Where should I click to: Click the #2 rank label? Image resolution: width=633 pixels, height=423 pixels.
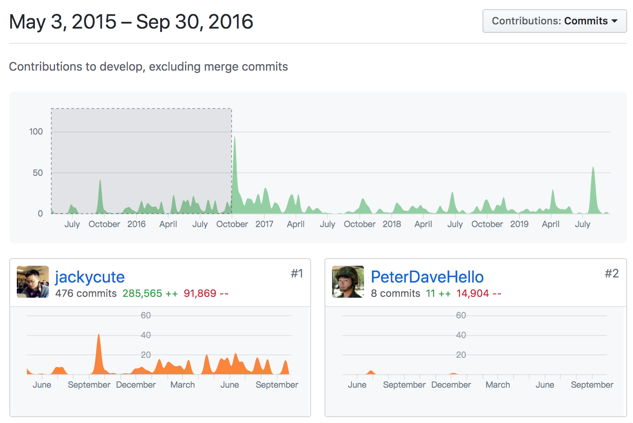coord(612,274)
